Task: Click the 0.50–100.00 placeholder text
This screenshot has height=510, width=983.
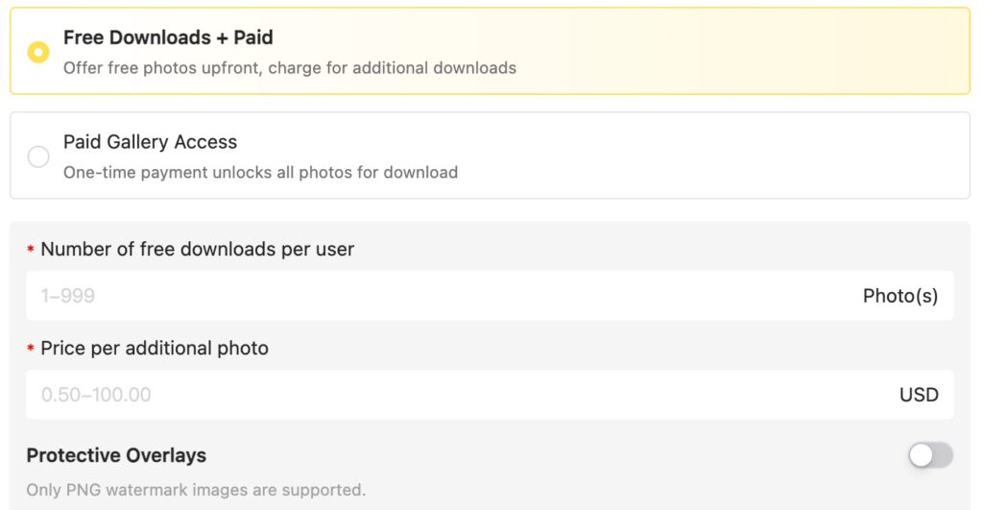Action: 96,395
